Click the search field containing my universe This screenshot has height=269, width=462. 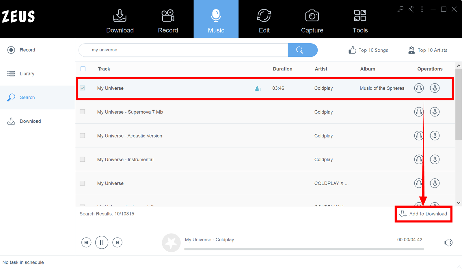(x=183, y=50)
